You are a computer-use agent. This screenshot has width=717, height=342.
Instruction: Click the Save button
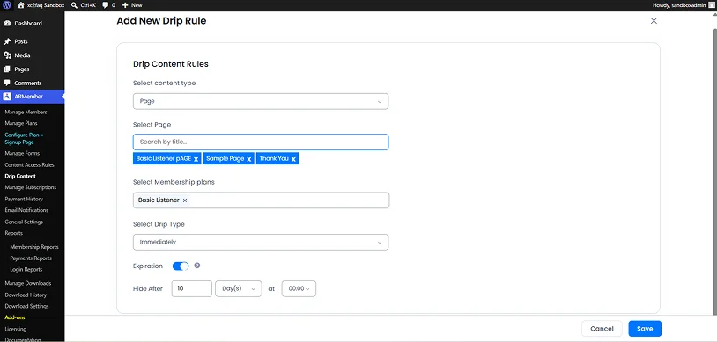[645, 329]
